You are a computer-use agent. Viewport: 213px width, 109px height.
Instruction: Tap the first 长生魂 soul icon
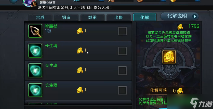35,51
